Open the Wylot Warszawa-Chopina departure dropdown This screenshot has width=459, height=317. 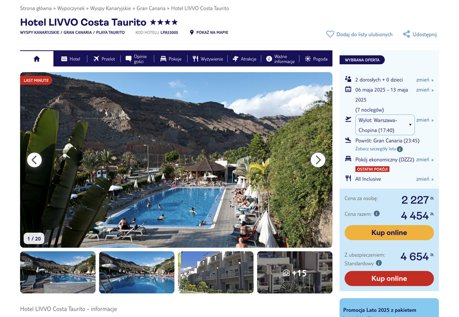tap(385, 125)
